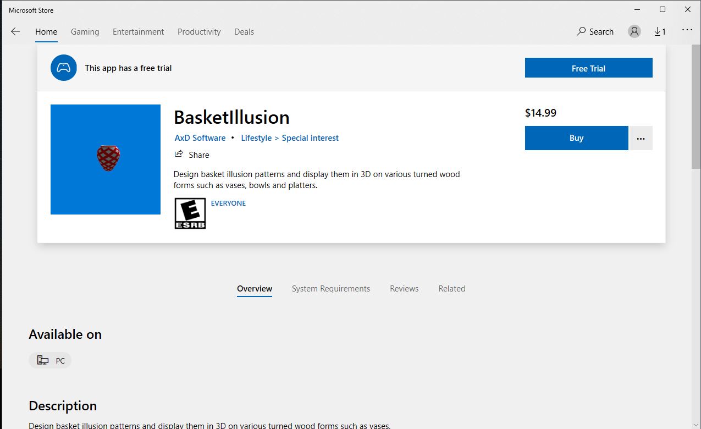This screenshot has width=701, height=429.
Task: Click the ESRB Everyone rating badge
Action: (190, 213)
